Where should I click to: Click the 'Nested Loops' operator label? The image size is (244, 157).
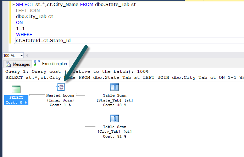(60, 95)
